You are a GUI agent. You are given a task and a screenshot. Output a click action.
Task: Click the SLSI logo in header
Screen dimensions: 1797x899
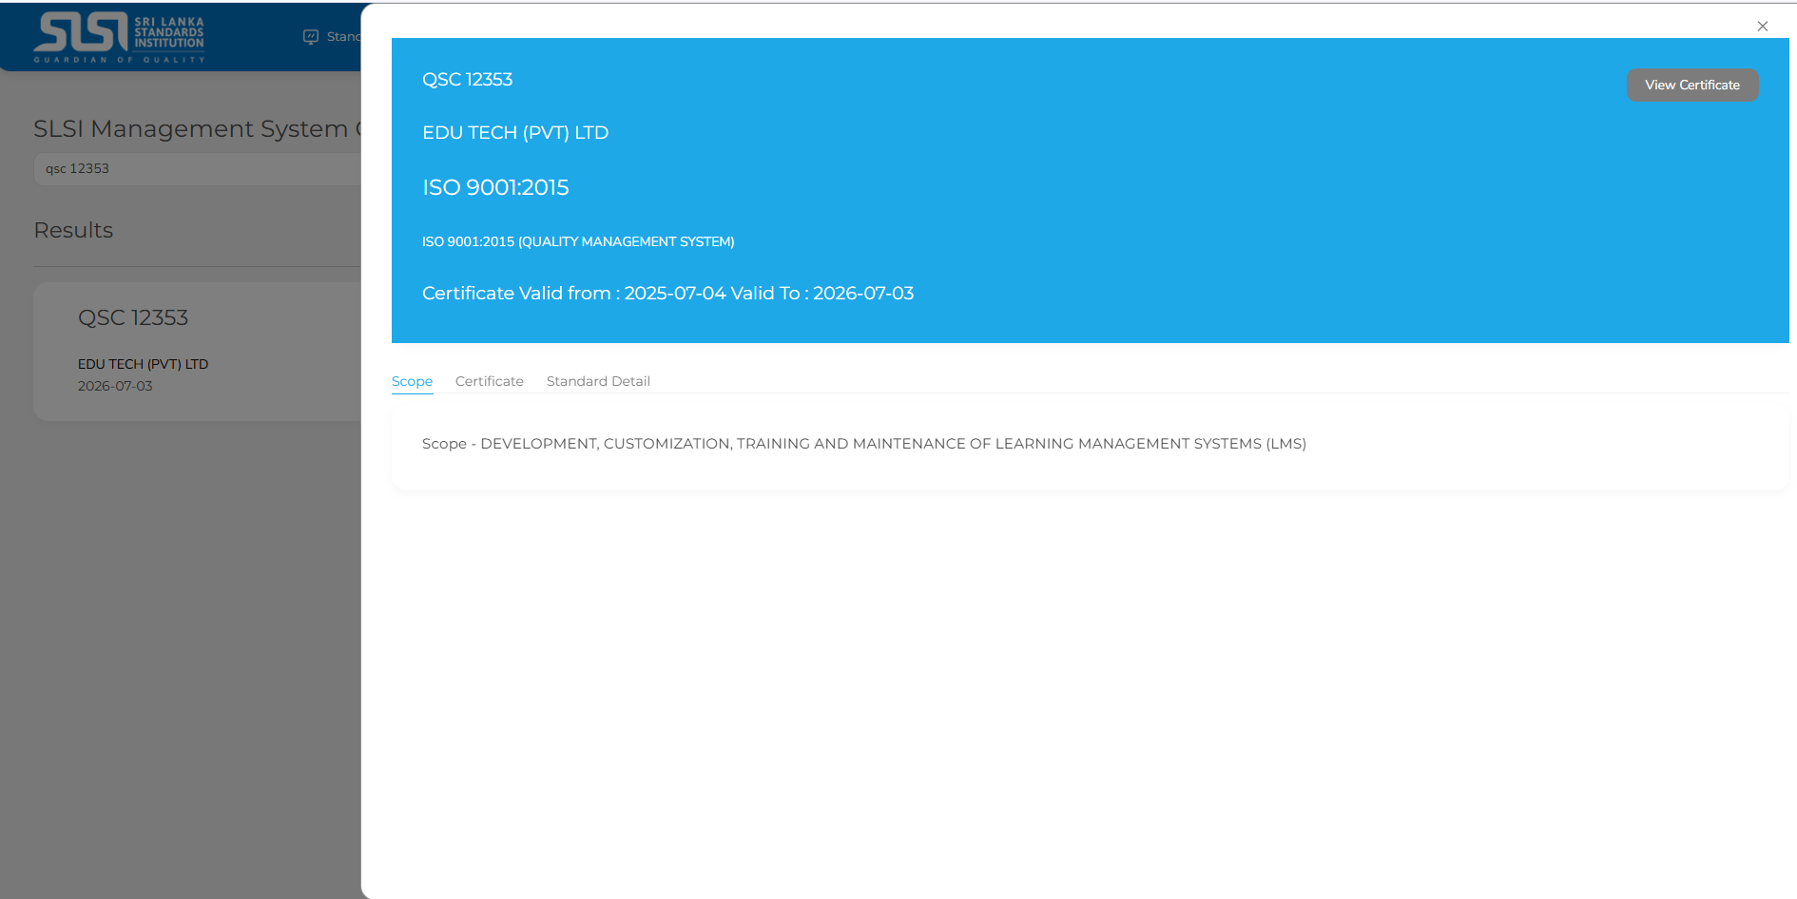tap(119, 37)
